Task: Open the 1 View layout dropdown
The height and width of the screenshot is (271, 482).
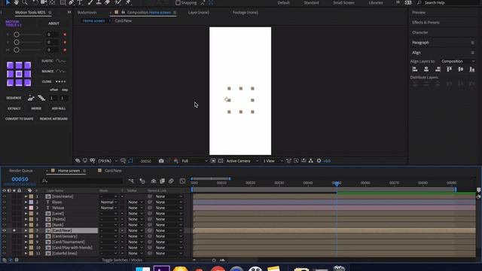Action: pos(273,160)
